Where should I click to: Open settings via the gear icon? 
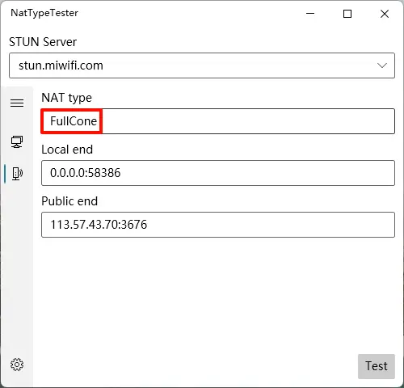[17, 365]
